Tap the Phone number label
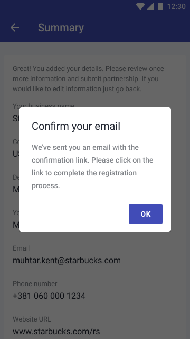 35,283
